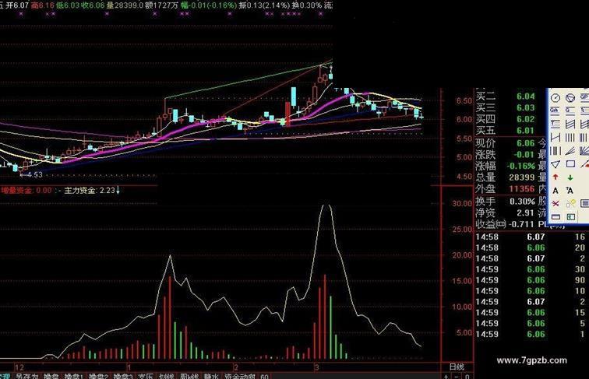Click the 买二 price 6.04

coord(526,97)
